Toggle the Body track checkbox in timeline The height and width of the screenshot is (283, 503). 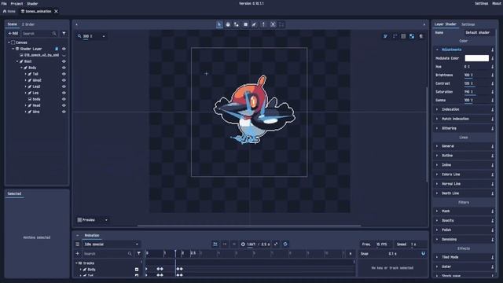click(137, 270)
